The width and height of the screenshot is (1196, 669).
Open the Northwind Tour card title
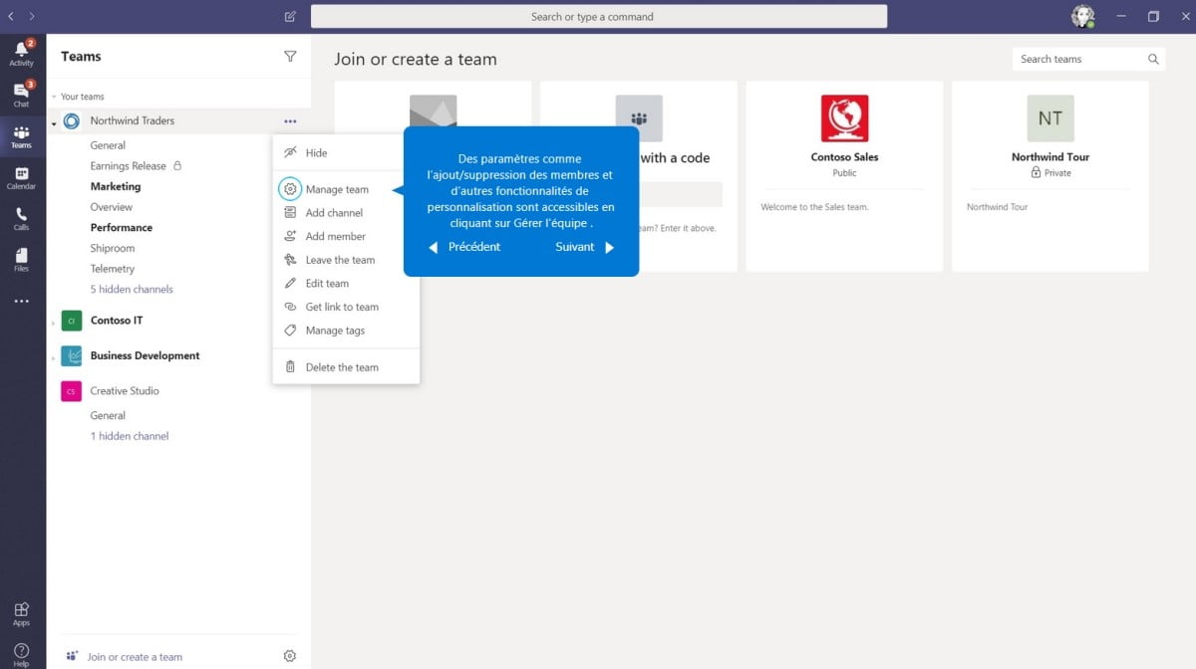point(1050,157)
